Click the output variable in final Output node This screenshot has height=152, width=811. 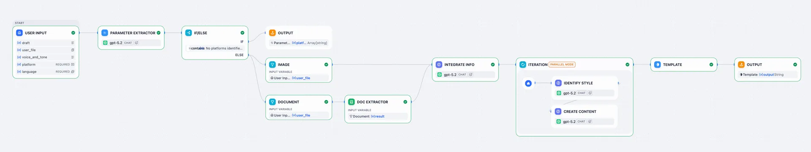click(x=767, y=75)
